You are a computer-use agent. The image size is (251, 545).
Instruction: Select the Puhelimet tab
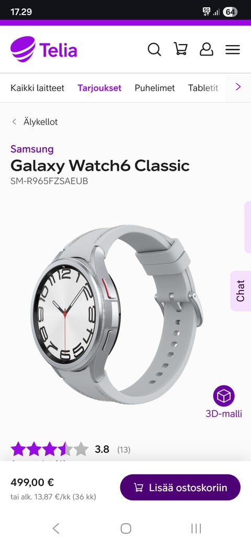coord(155,88)
